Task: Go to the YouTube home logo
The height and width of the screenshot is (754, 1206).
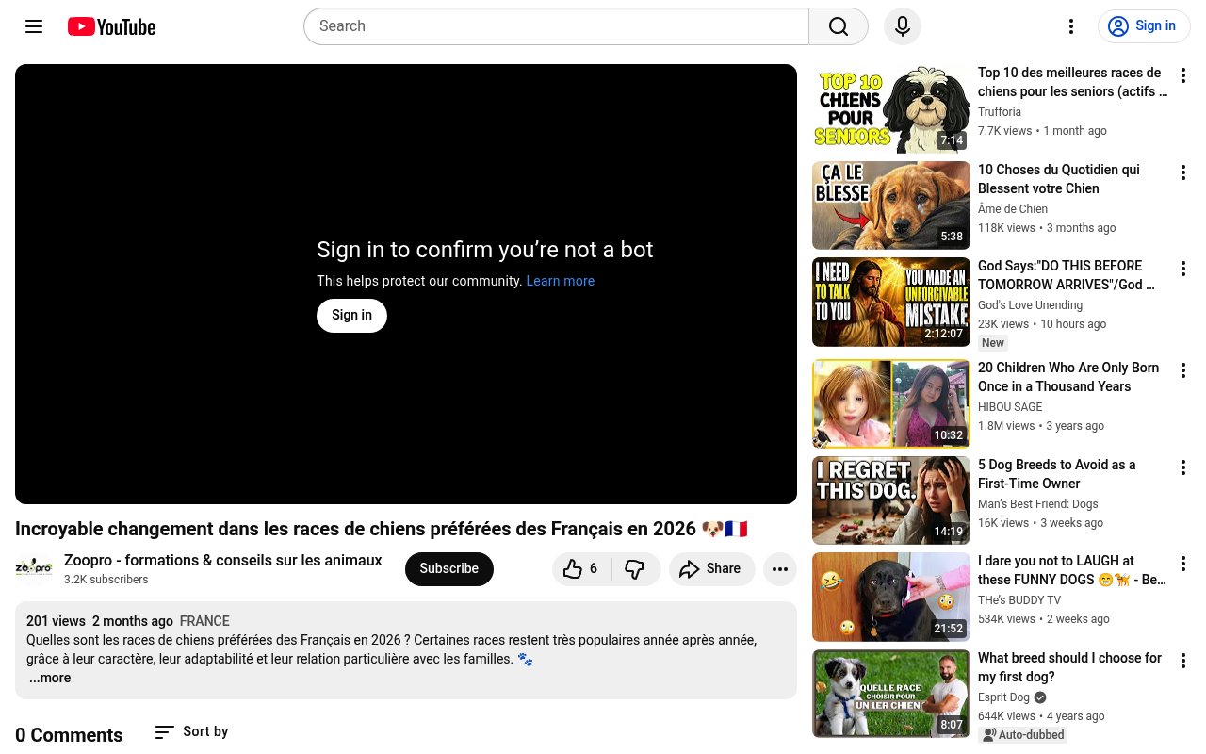Action: tap(111, 27)
